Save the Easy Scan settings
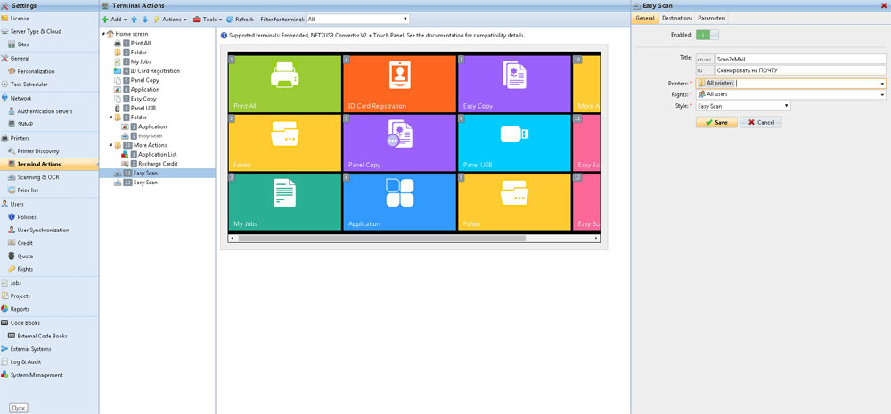This screenshot has height=414, width=891. 716,122
